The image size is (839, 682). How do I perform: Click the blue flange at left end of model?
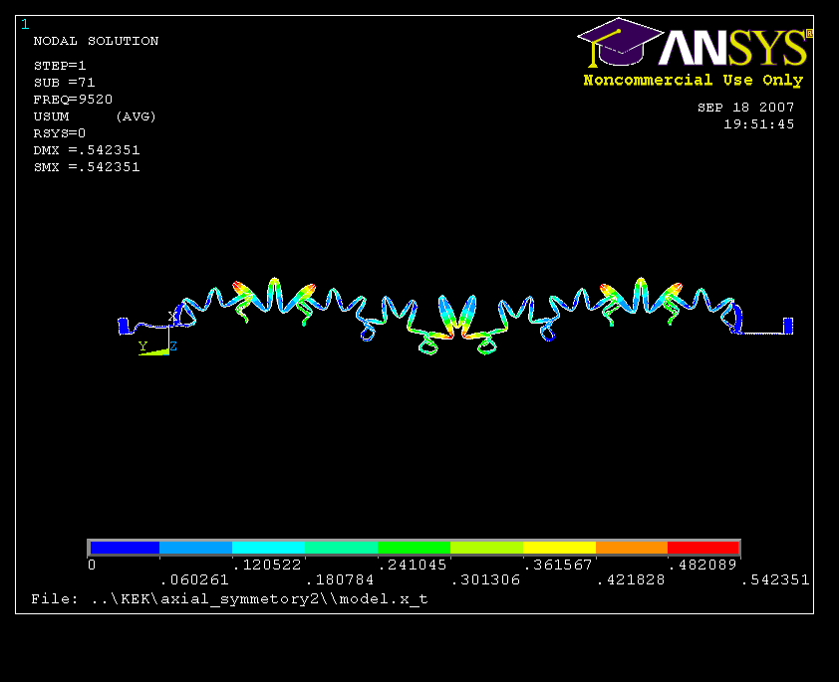pyautogui.click(x=124, y=326)
